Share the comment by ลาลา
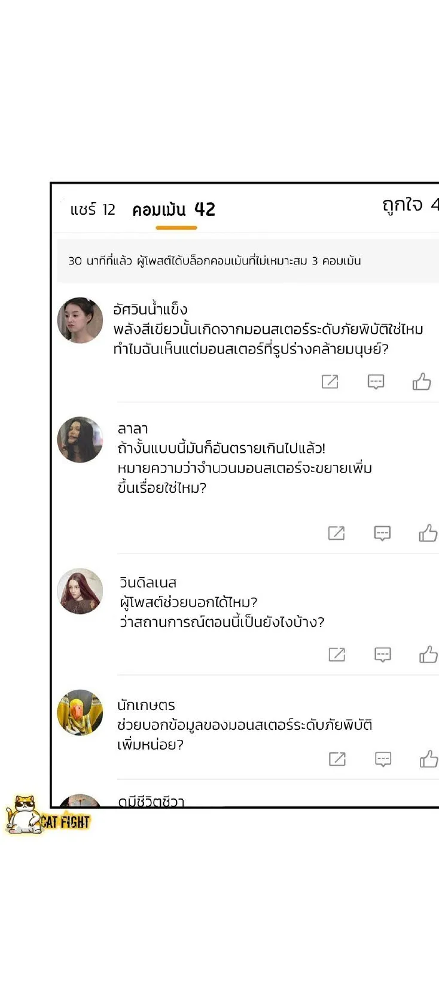 coord(337,533)
